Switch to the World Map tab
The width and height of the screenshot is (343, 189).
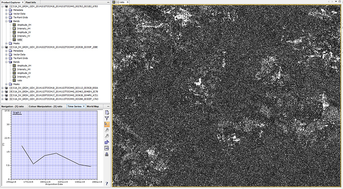pos(93,106)
